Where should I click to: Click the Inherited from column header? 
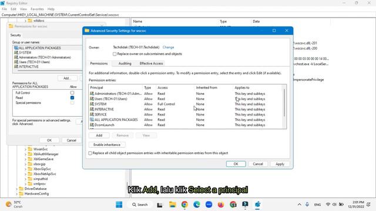tap(213, 88)
